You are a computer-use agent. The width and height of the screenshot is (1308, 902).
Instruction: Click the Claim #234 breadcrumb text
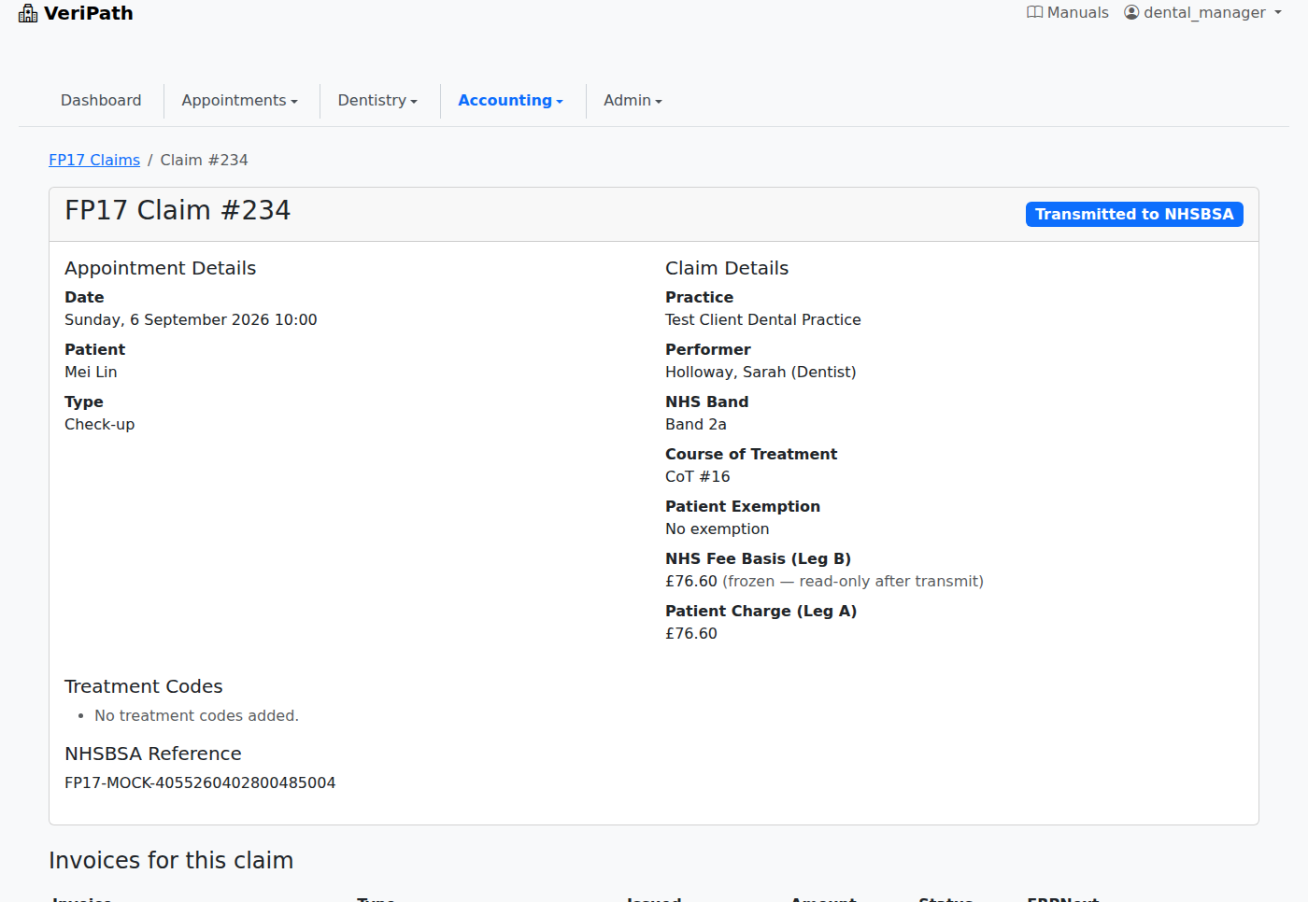coord(204,160)
